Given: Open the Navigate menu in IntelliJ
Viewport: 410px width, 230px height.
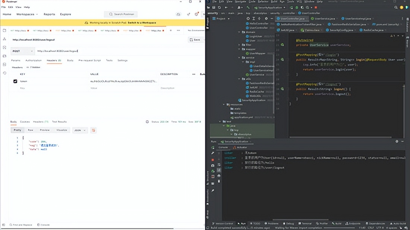Looking at the screenshot, I should (x=240, y=1).
